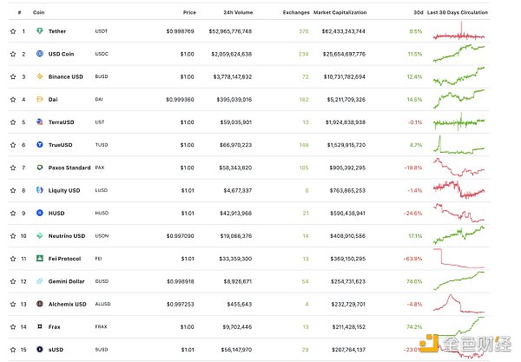Open the Liquity USD coin link
The height and width of the screenshot is (362, 521).
click(64, 190)
